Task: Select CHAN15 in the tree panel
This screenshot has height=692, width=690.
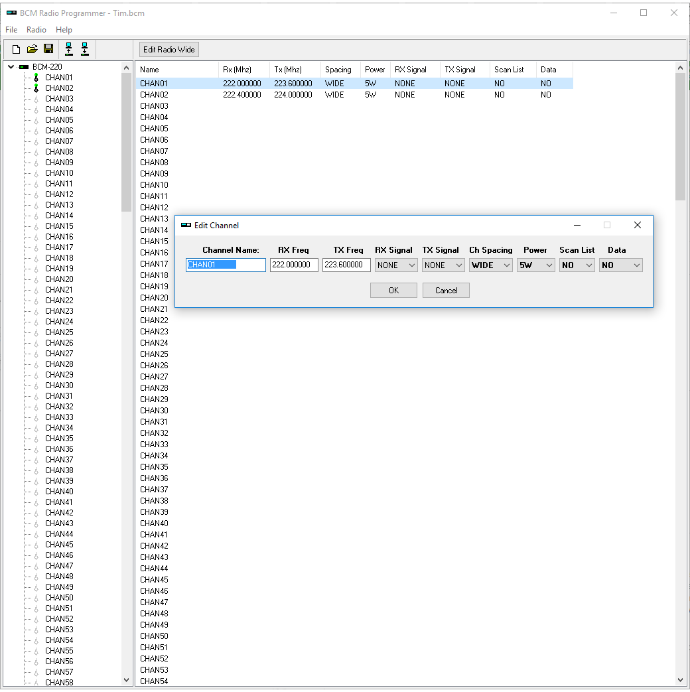Action: point(59,226)
